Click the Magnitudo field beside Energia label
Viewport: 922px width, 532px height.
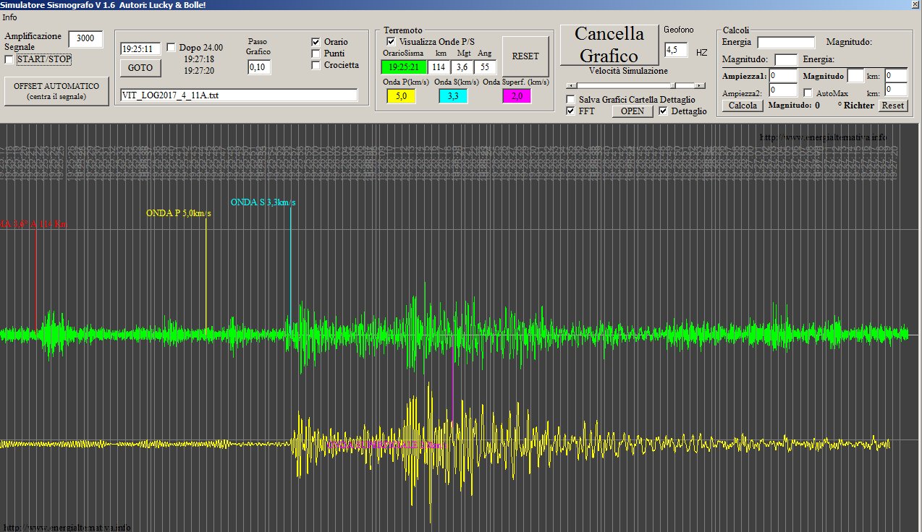coord(786,59)
